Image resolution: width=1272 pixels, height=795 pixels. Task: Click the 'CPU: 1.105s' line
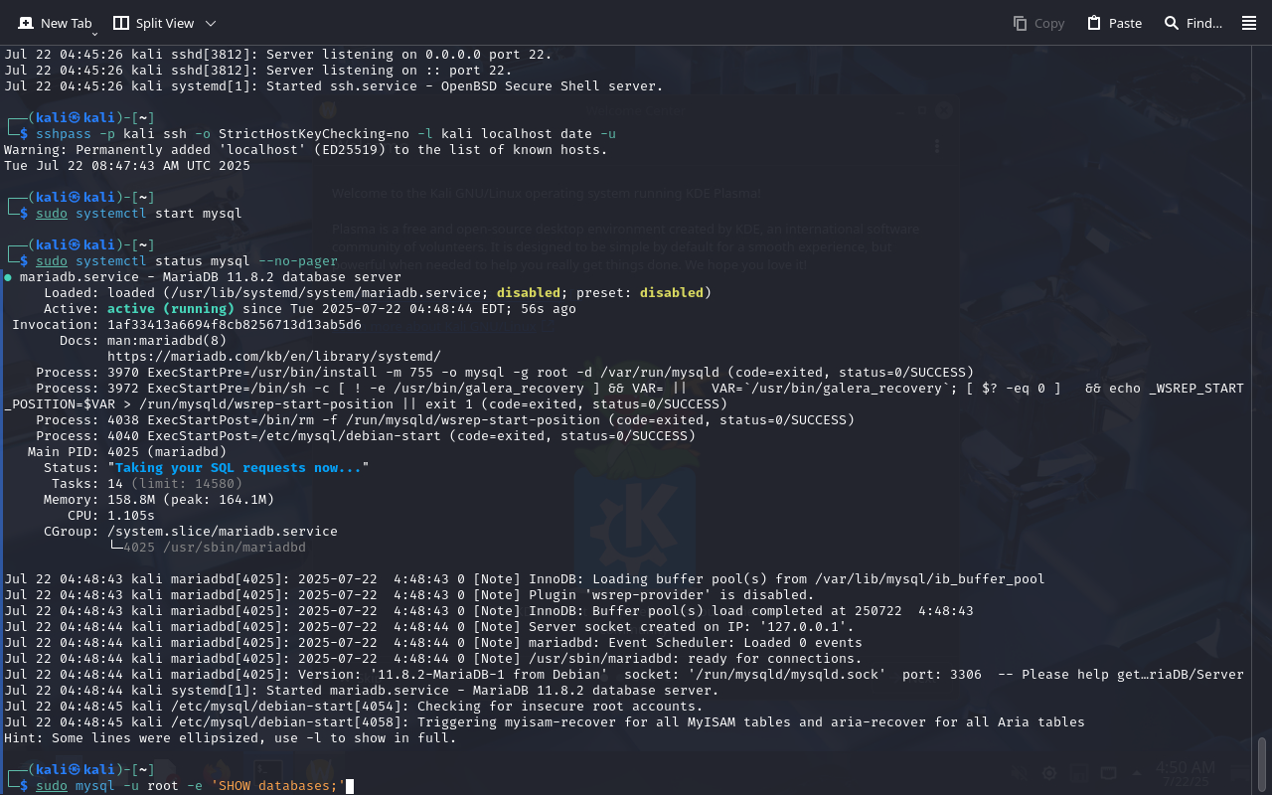[111, 515]
